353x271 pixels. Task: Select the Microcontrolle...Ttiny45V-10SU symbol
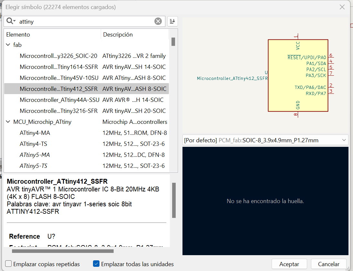click(59, 78)
